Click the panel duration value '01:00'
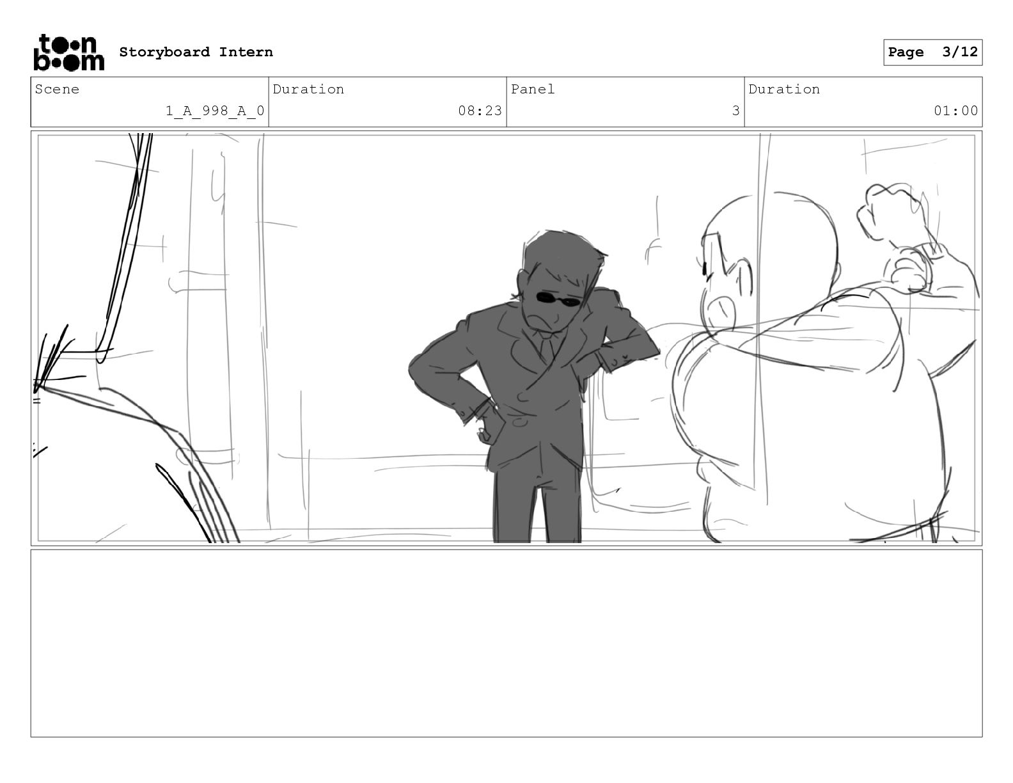The width and height of the screenshot is (1013, 783). point(955,111)
